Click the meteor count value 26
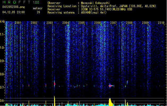Screen dimensions: 167x106 (38, 12)
